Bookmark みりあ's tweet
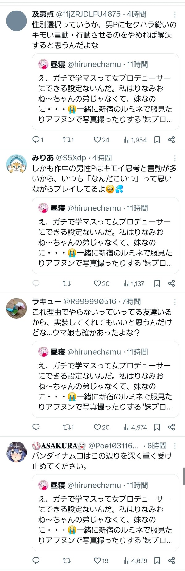Image resolution: width=185 pixels, height=571 pixels. point(157,284)
